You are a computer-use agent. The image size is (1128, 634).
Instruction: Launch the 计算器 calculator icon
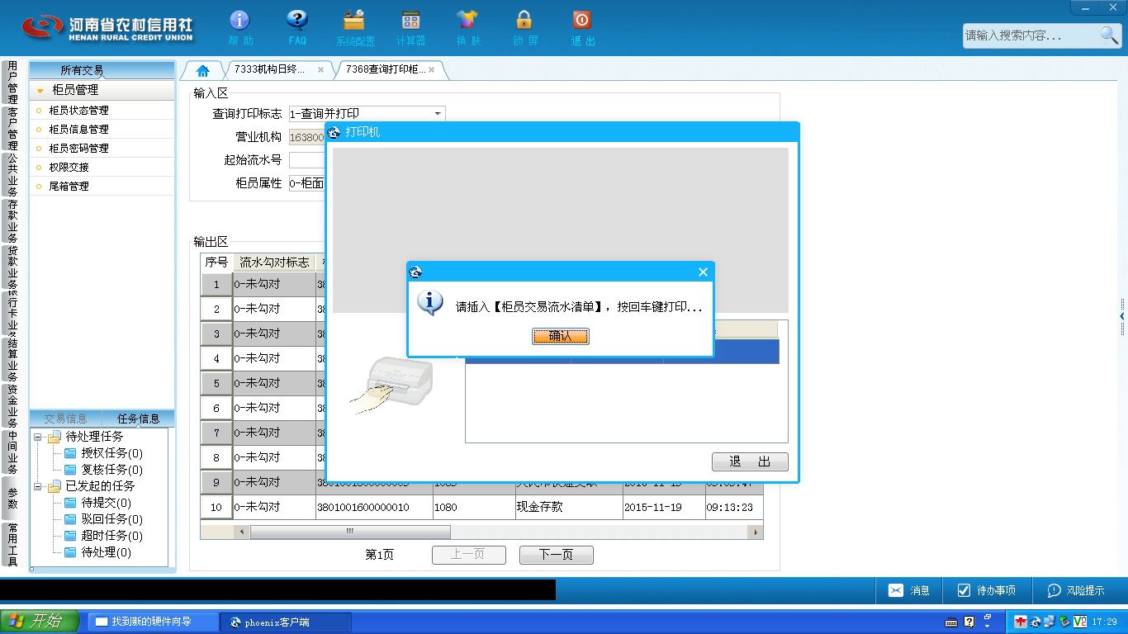tap(410, 27)
